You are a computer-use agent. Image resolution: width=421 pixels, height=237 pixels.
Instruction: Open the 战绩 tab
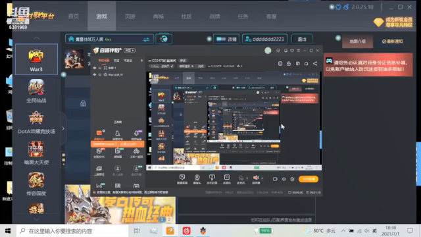click(214, 16)
